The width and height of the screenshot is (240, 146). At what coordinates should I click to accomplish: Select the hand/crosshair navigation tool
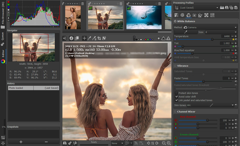click(84, 38)
